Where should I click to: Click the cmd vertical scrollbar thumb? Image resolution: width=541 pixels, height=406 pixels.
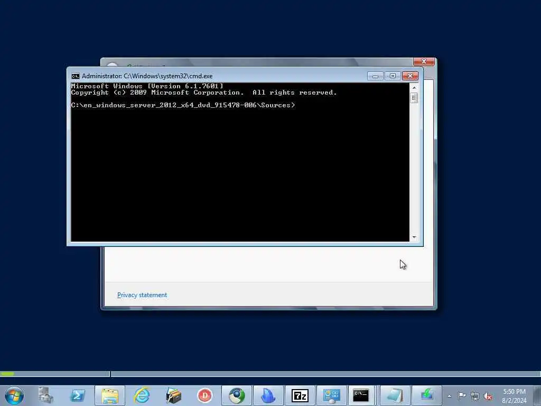point(414,98)
